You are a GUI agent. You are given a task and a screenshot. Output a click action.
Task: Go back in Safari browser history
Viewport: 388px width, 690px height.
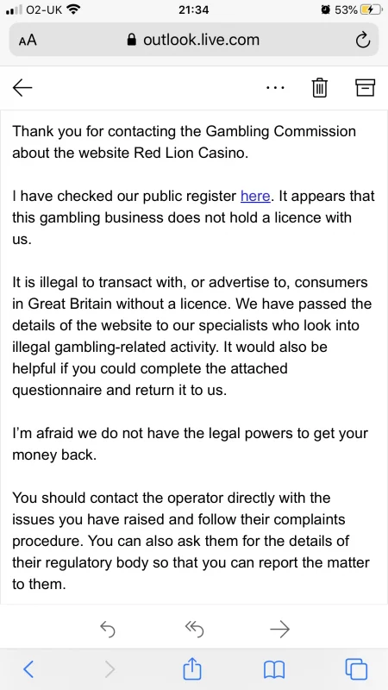(x=28, y=669)
